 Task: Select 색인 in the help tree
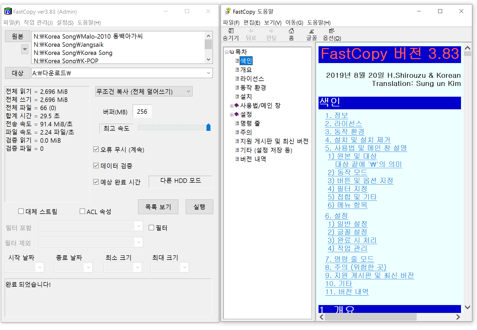tap(246, 61)
